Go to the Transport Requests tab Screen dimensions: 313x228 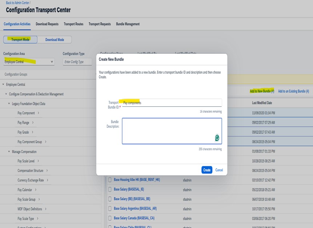tap(100, 24)
